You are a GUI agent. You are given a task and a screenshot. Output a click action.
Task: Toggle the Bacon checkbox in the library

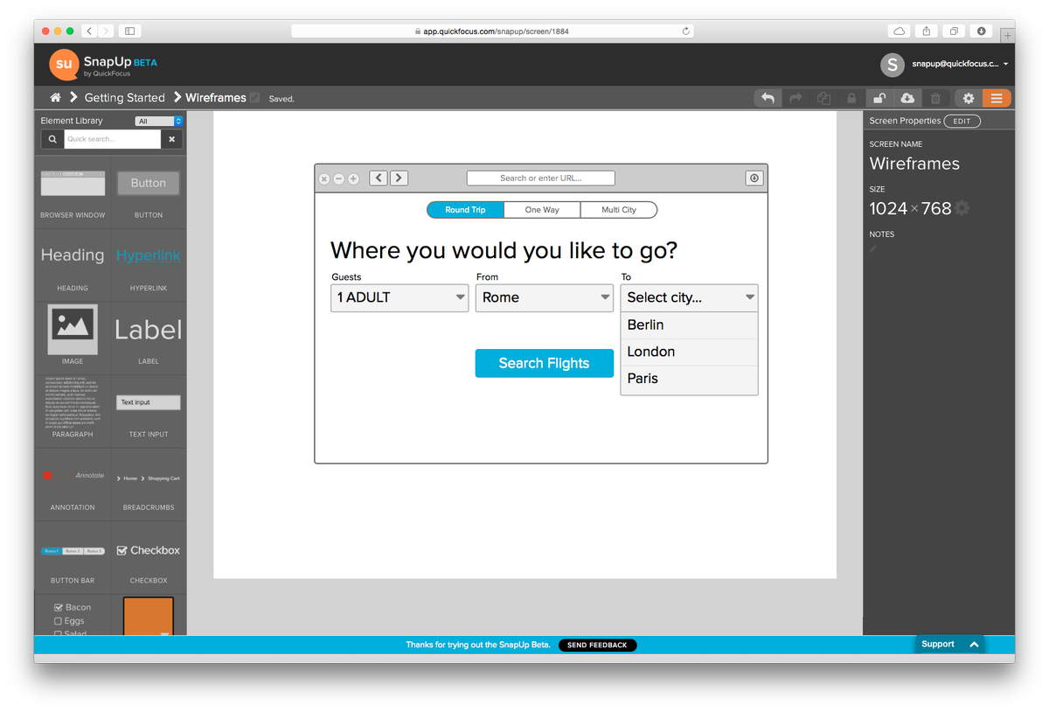[x=59, y=607]
